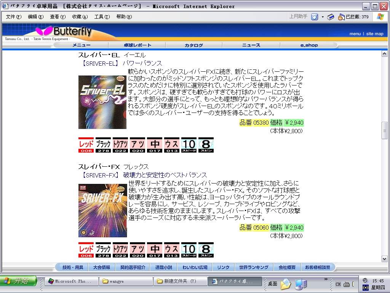Click the blue card icon in the toolbar
Viewport: 390px width, 293px height.
[331, 17]
